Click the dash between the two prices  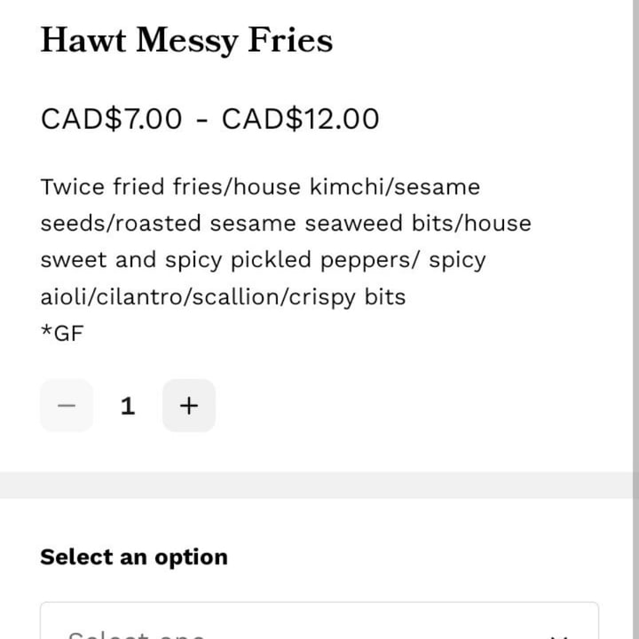pos(201,118)
